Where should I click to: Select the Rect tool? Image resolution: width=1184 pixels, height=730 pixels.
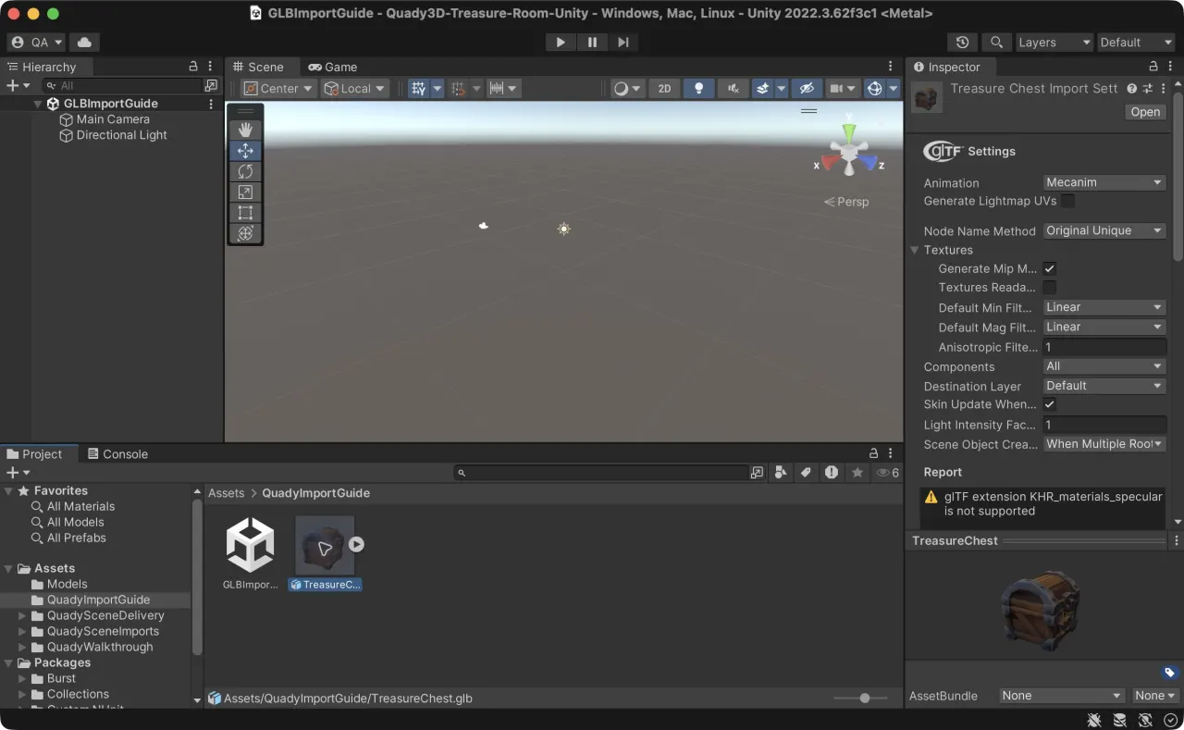coord(245,213)
